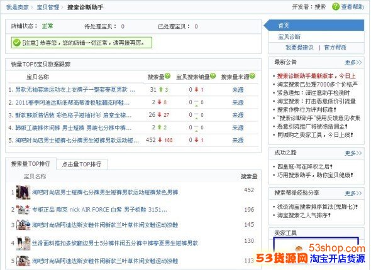Open ranking link 专柜正品 耐克 nick AIR FORCE

(x=99, y=210)
